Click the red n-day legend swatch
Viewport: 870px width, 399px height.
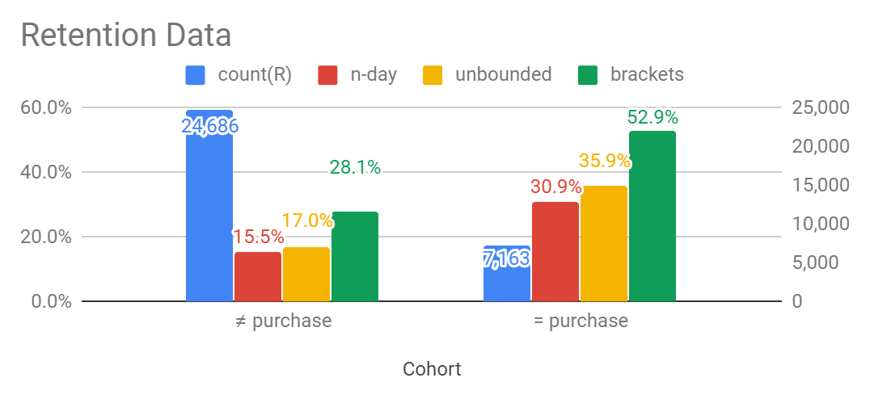point(327,75)
